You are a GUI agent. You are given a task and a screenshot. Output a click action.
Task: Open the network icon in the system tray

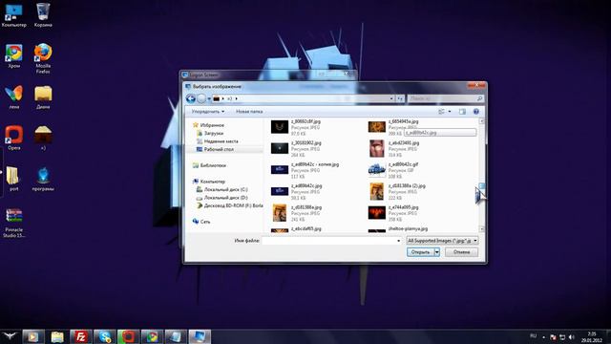562,337
